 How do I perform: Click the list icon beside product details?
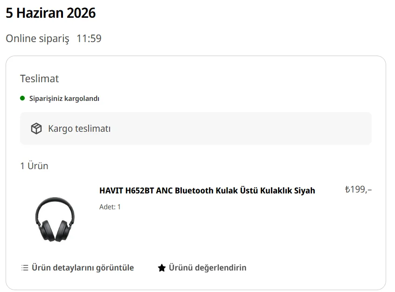pos(25,268)
